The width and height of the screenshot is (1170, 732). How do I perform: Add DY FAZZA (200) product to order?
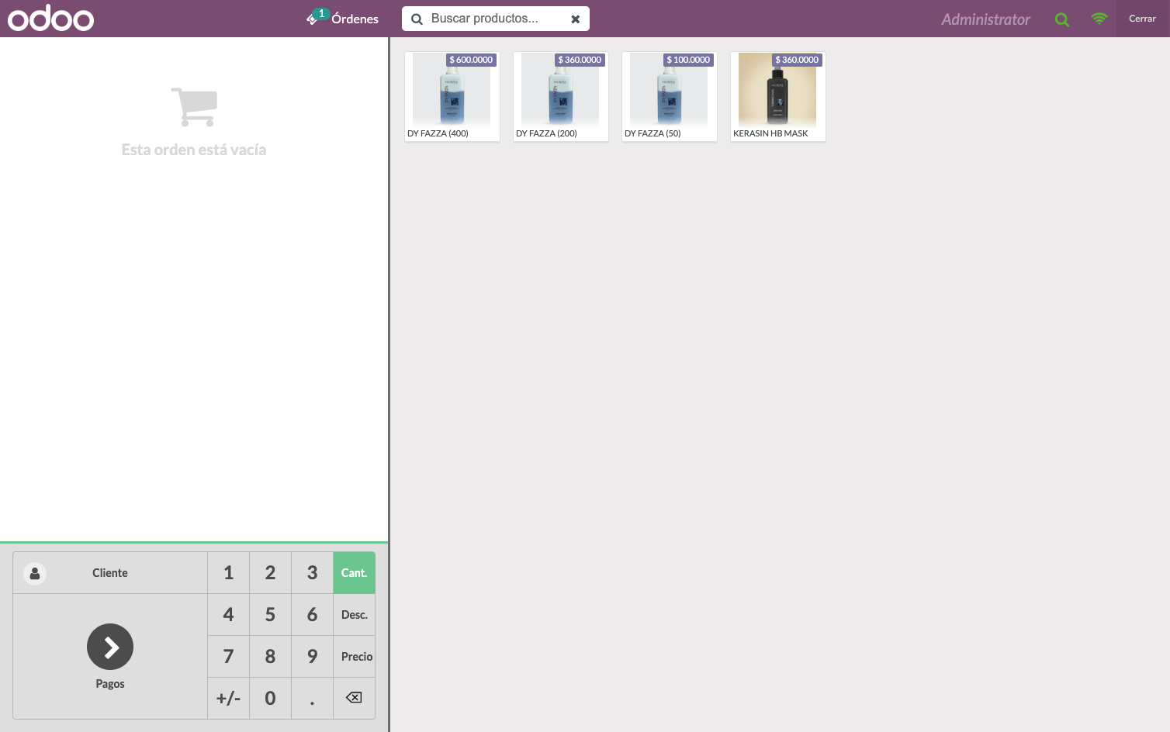[561, 97]
